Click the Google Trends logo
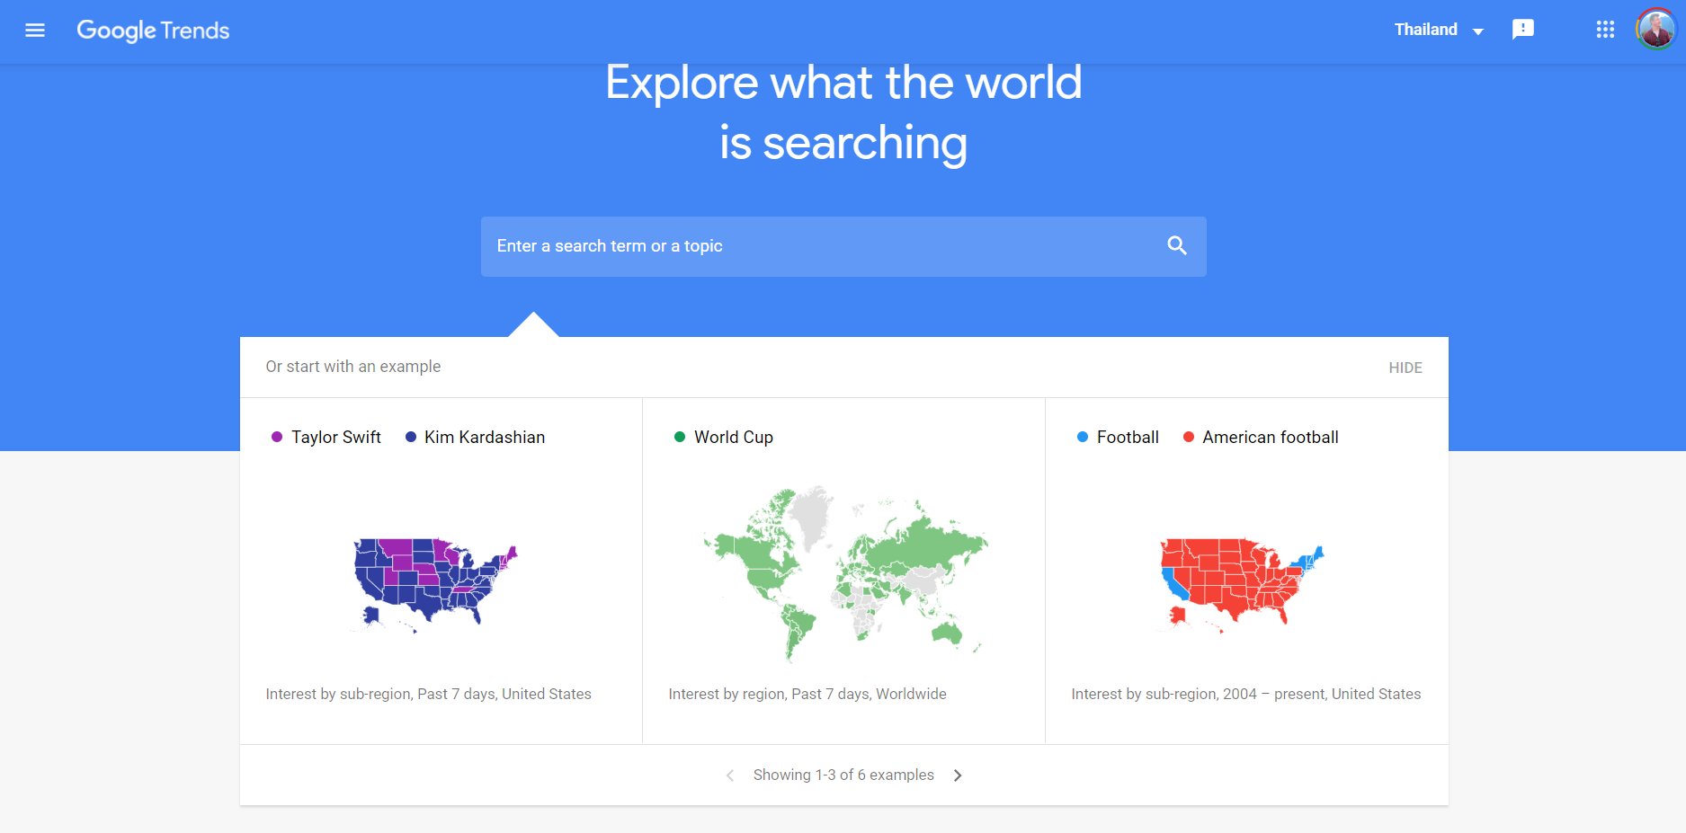 pyautogui.click(x=153, y=31)
